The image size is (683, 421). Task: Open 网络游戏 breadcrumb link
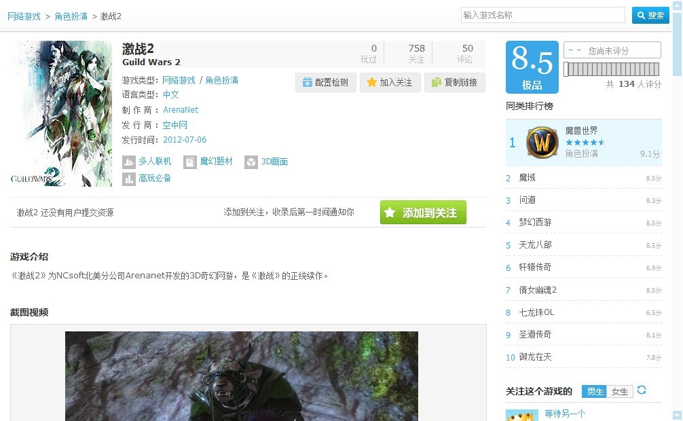tap(24, 16)
